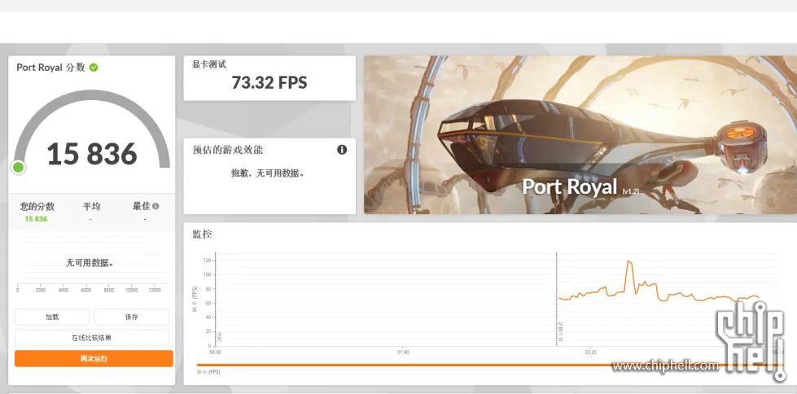Click the 显卡测试 label

point(209,64)
